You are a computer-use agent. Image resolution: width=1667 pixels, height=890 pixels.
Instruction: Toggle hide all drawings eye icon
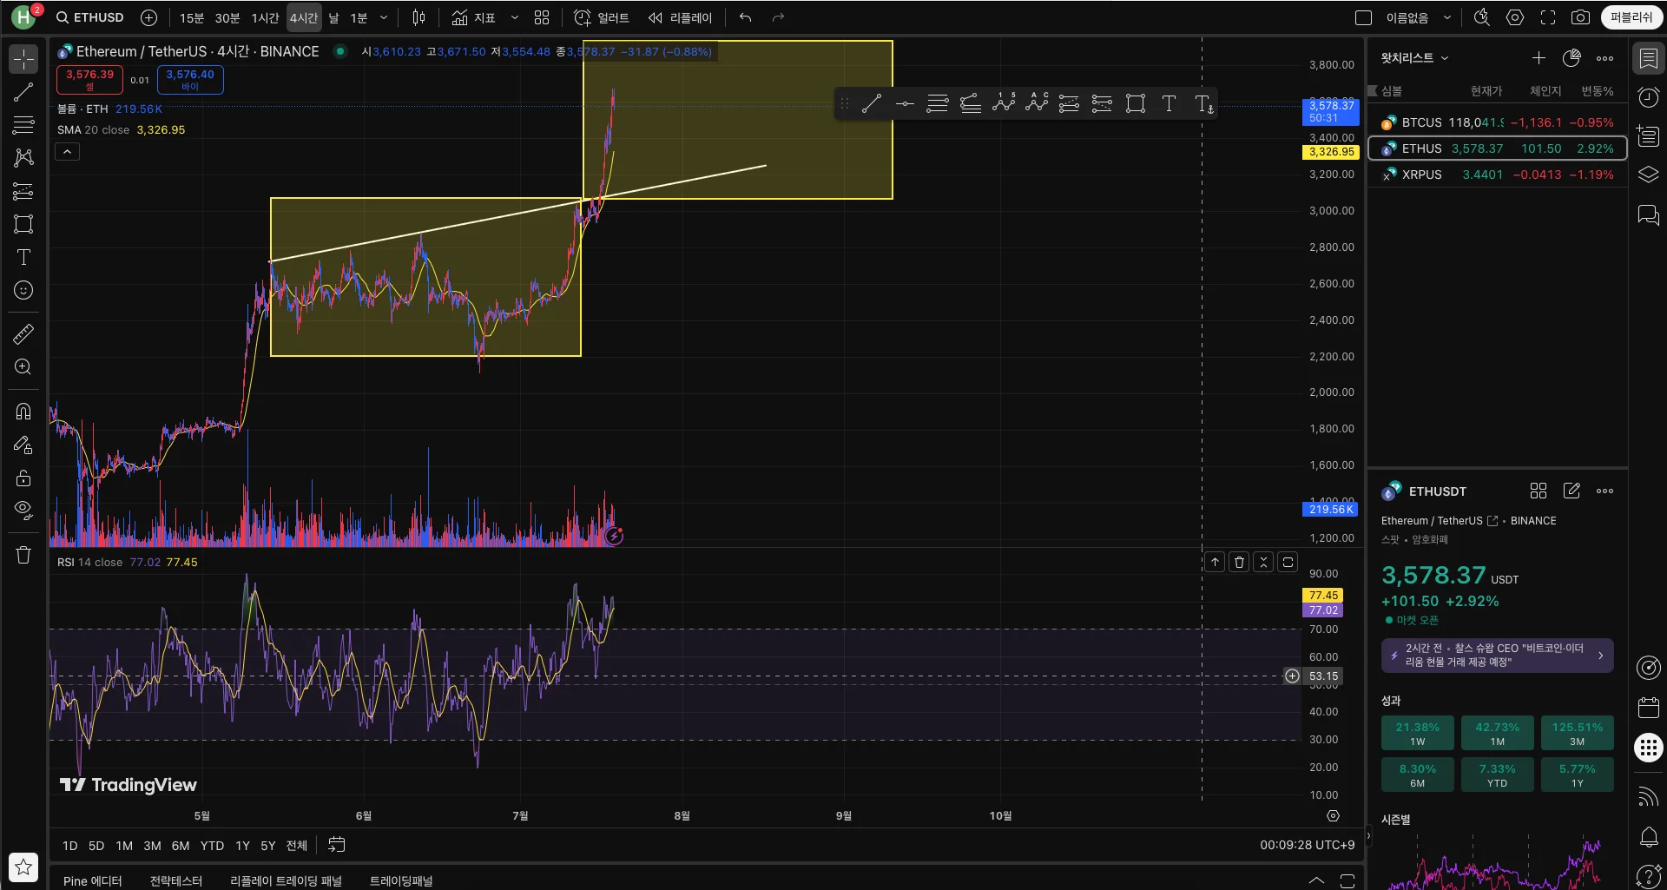[x=23, y=510]
